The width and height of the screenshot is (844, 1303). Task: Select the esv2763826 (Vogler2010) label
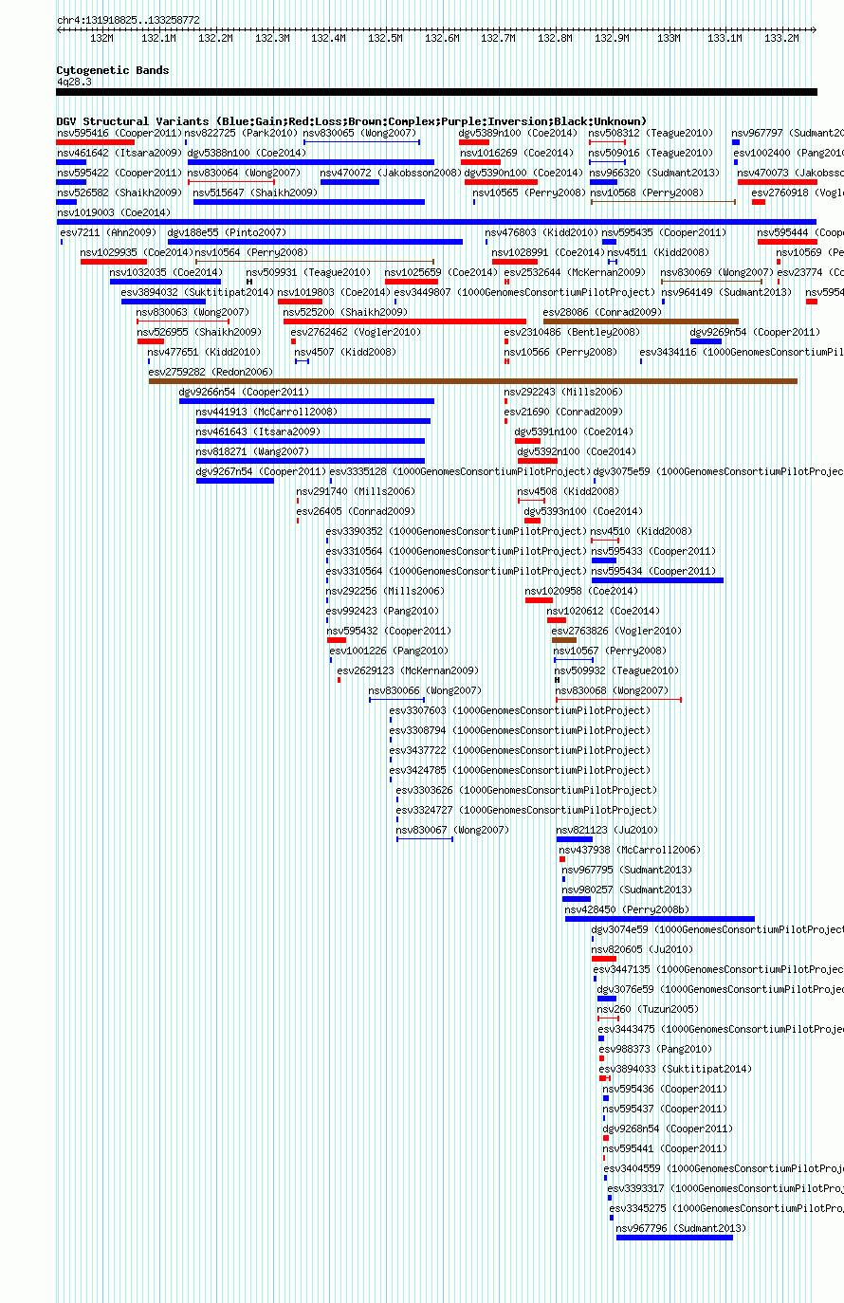[x=615, y=631]
